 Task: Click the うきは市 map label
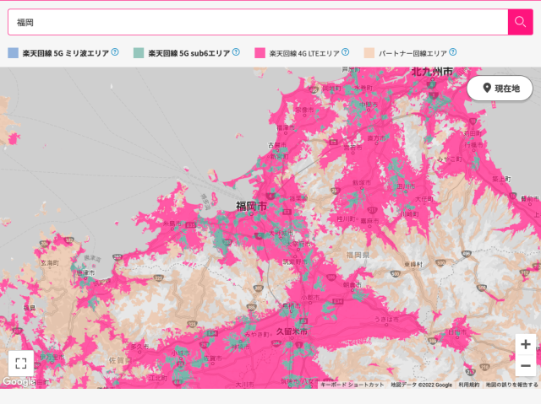coord(386,320)
